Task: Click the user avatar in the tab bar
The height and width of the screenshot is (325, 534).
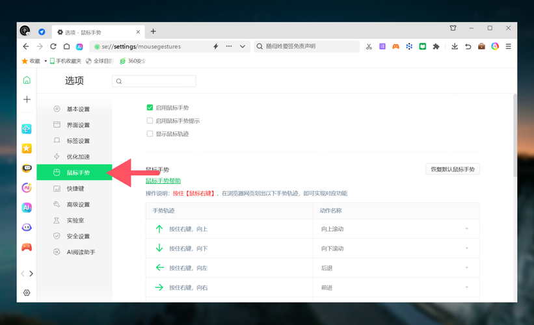Action: (25, 31)
